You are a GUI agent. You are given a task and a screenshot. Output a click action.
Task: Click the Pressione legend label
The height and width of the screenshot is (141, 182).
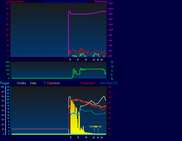(101, 2)
